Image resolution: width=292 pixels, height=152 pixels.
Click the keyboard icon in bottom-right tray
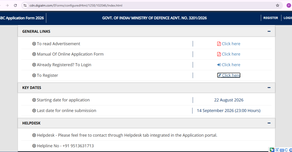coord(282,150)
